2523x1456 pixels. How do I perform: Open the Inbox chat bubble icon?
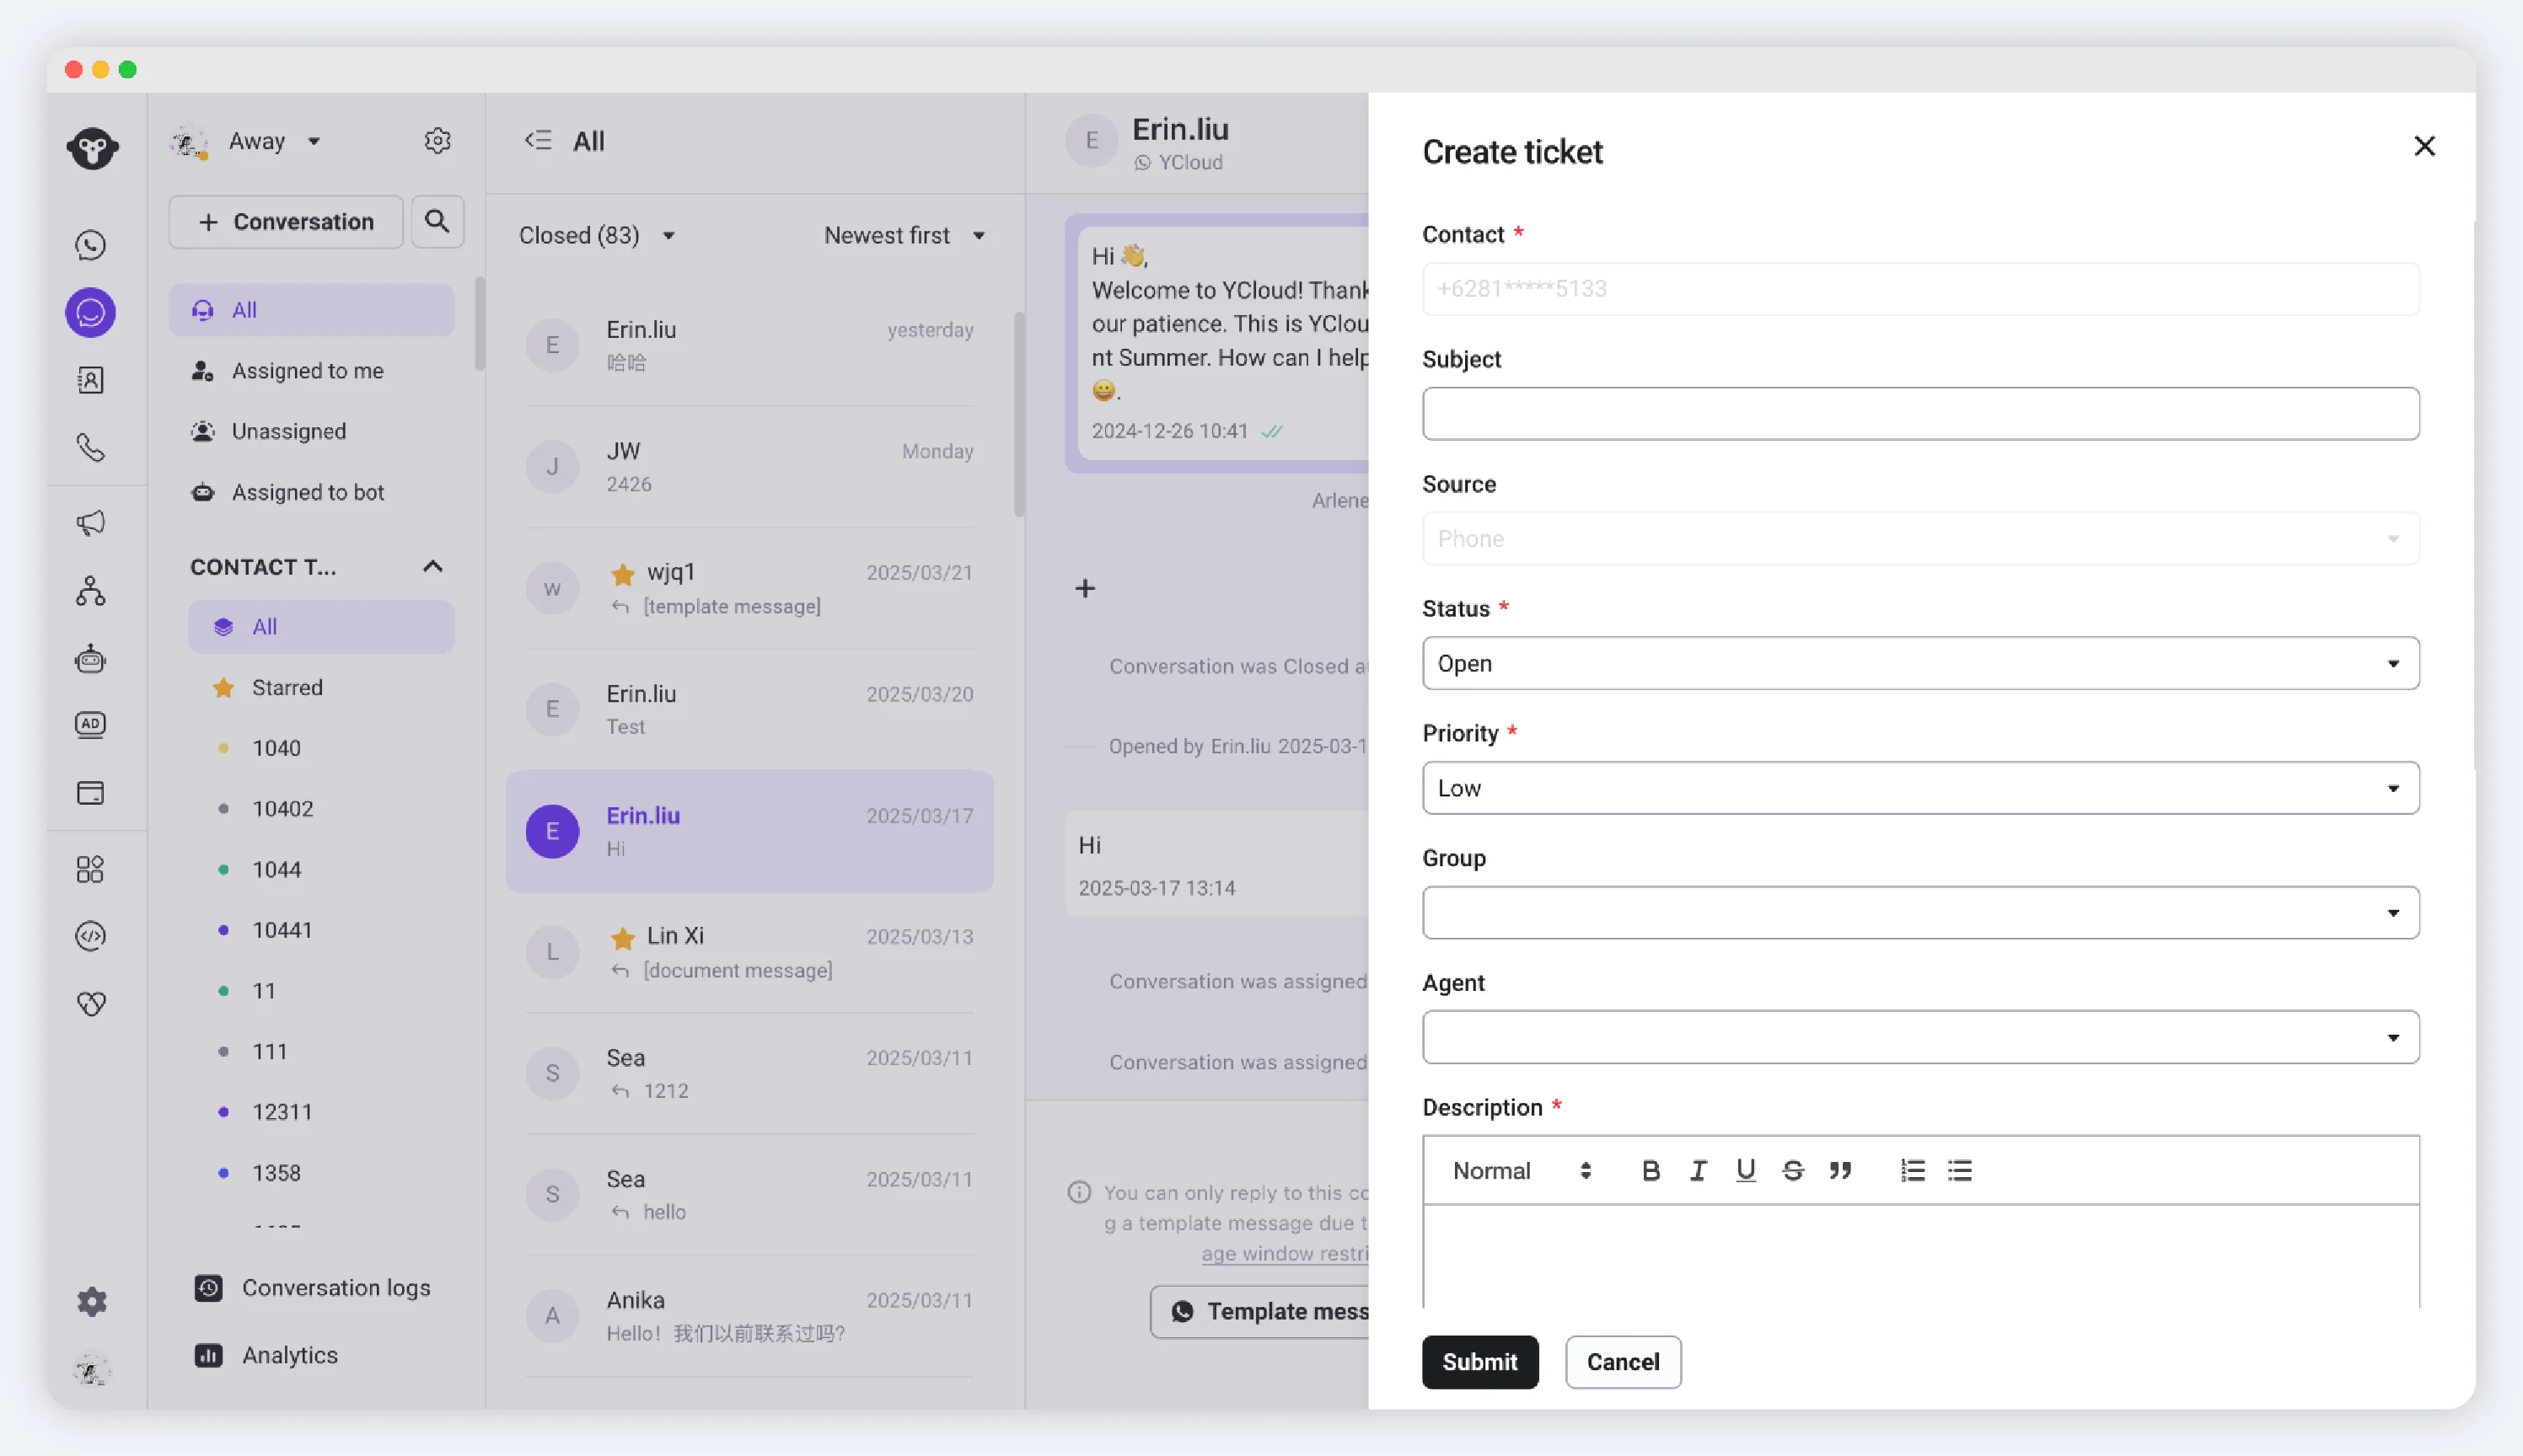91,313
